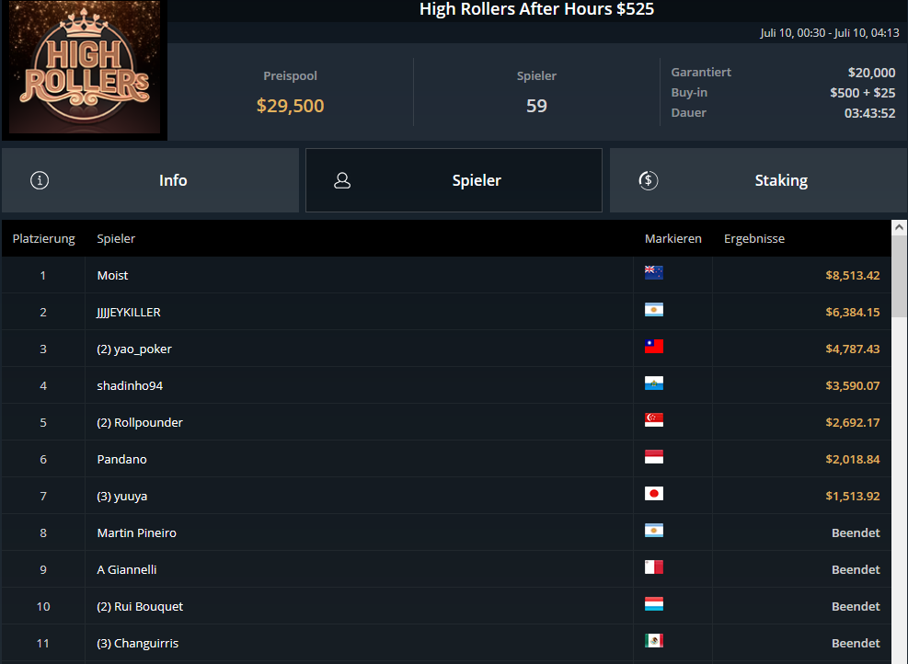
Task: Click the player list scrollbar thumb
Action: pos(900,276)
